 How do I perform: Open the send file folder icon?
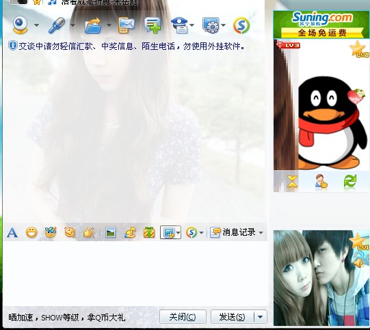pos(94,25)
